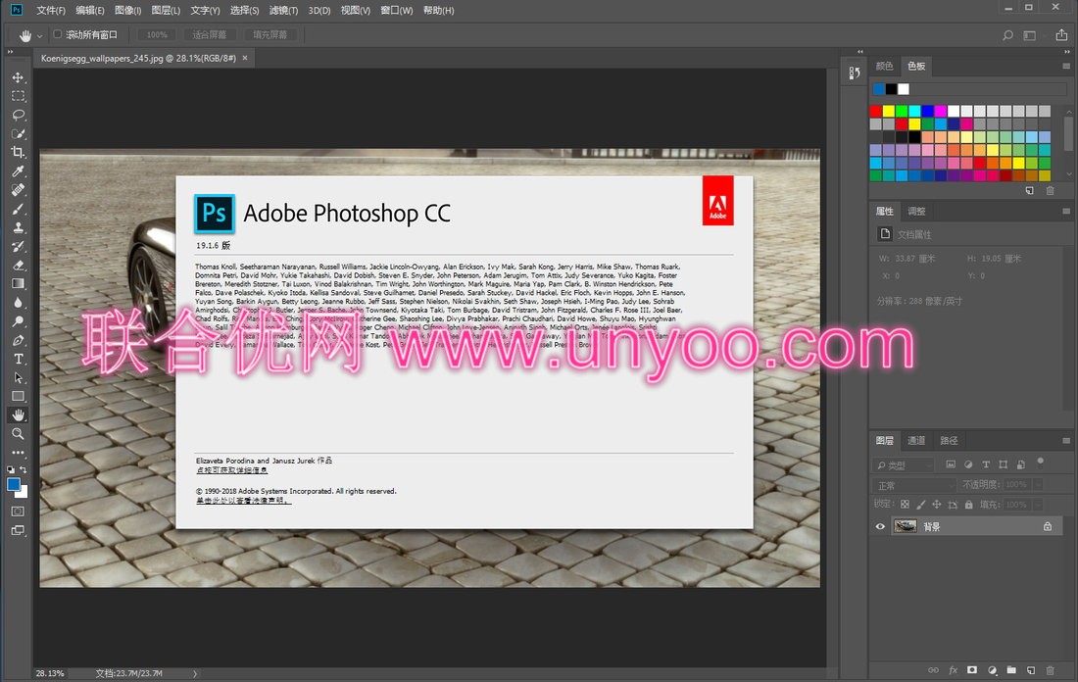The width and height of the screenshot is (1078, 682).
Task: Select the Gradient tool
Action: (18, 283)
